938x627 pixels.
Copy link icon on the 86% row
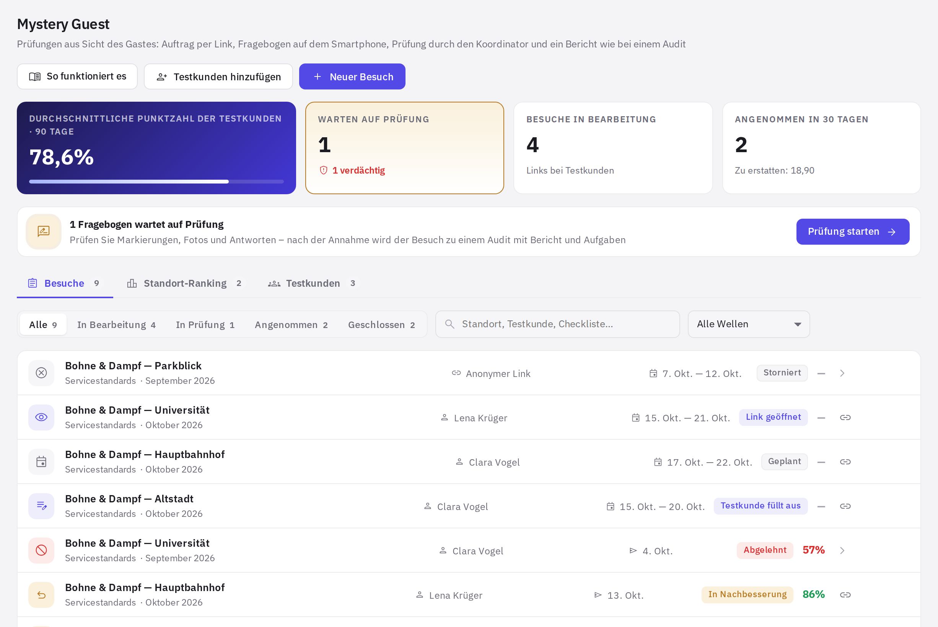click(x=845, y=595)
